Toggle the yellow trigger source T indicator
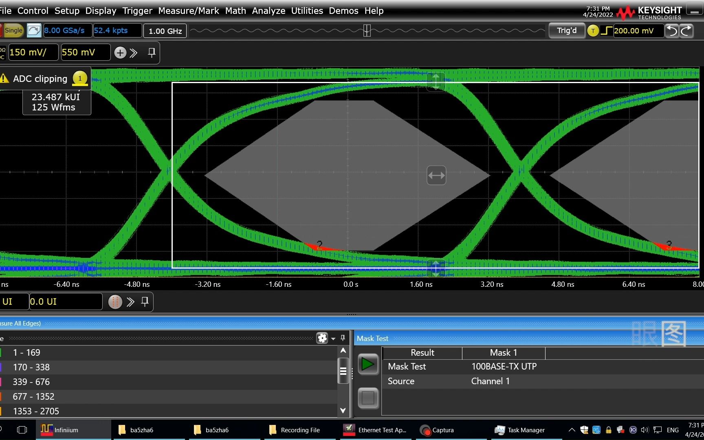The width and height of the screenshot is (704, 440). (593, 31)
